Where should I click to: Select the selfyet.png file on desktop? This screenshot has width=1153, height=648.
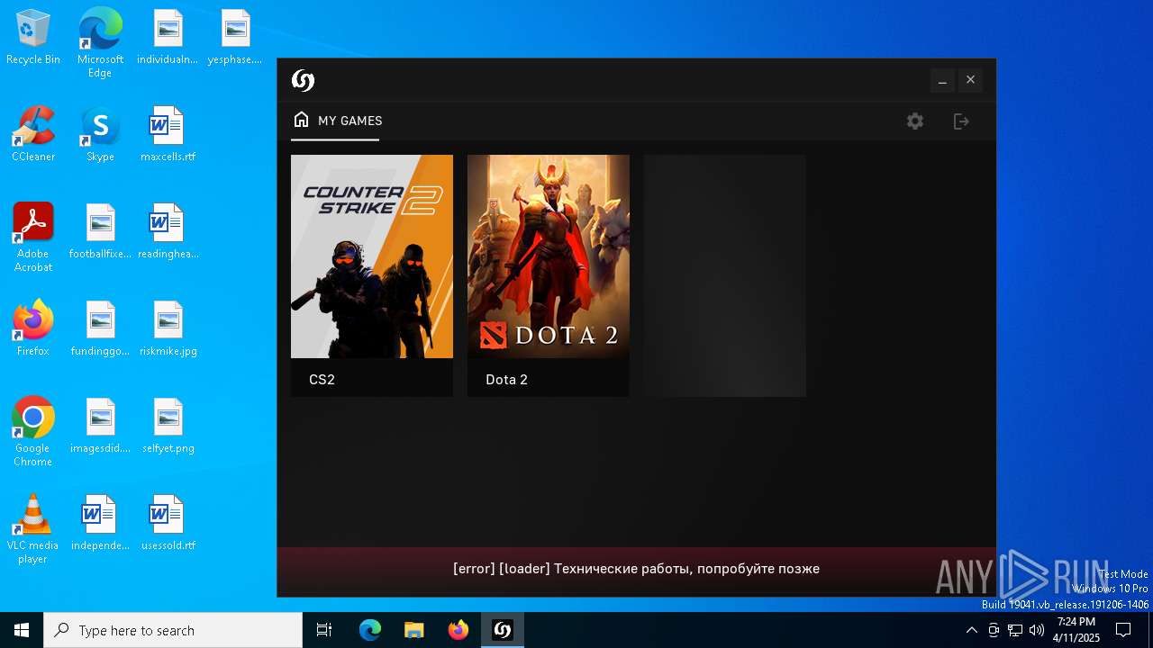coord(168,427)
